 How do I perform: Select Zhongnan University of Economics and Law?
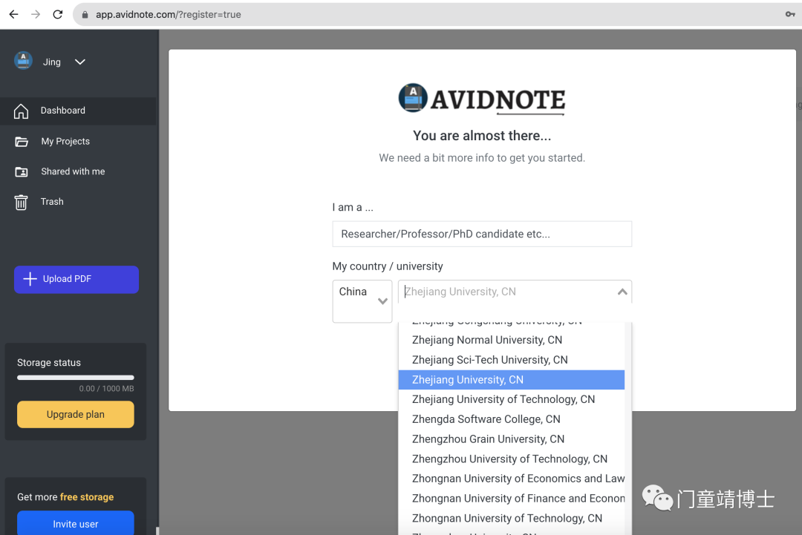point(512,479)
